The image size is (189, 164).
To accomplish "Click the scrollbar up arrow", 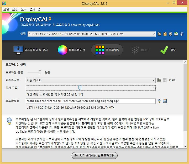I will point(185,62).
